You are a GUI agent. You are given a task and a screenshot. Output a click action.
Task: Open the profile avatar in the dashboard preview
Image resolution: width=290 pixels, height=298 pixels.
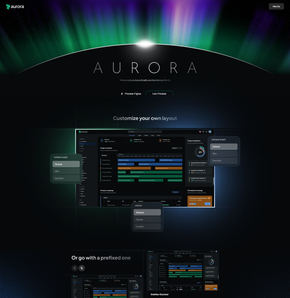(x=210, y=132)
